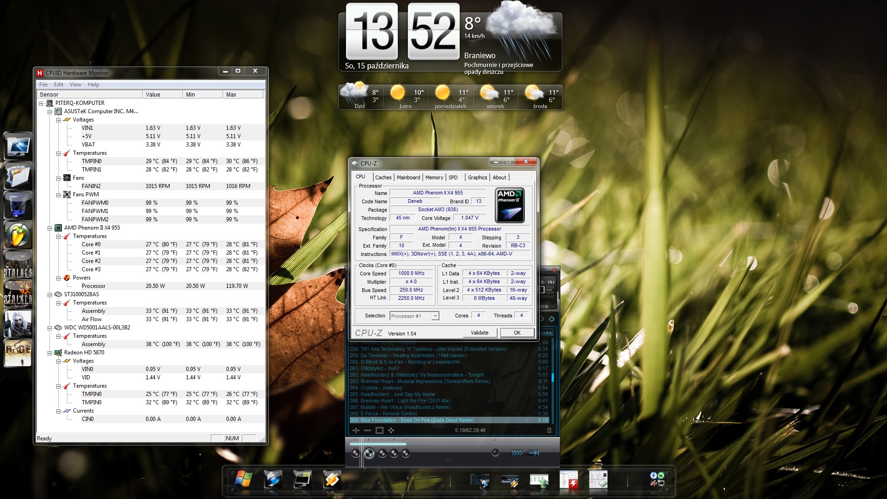887x499 pixels.
Task: Open the Edit menu in HWMonitor
Action: [59, 85]
